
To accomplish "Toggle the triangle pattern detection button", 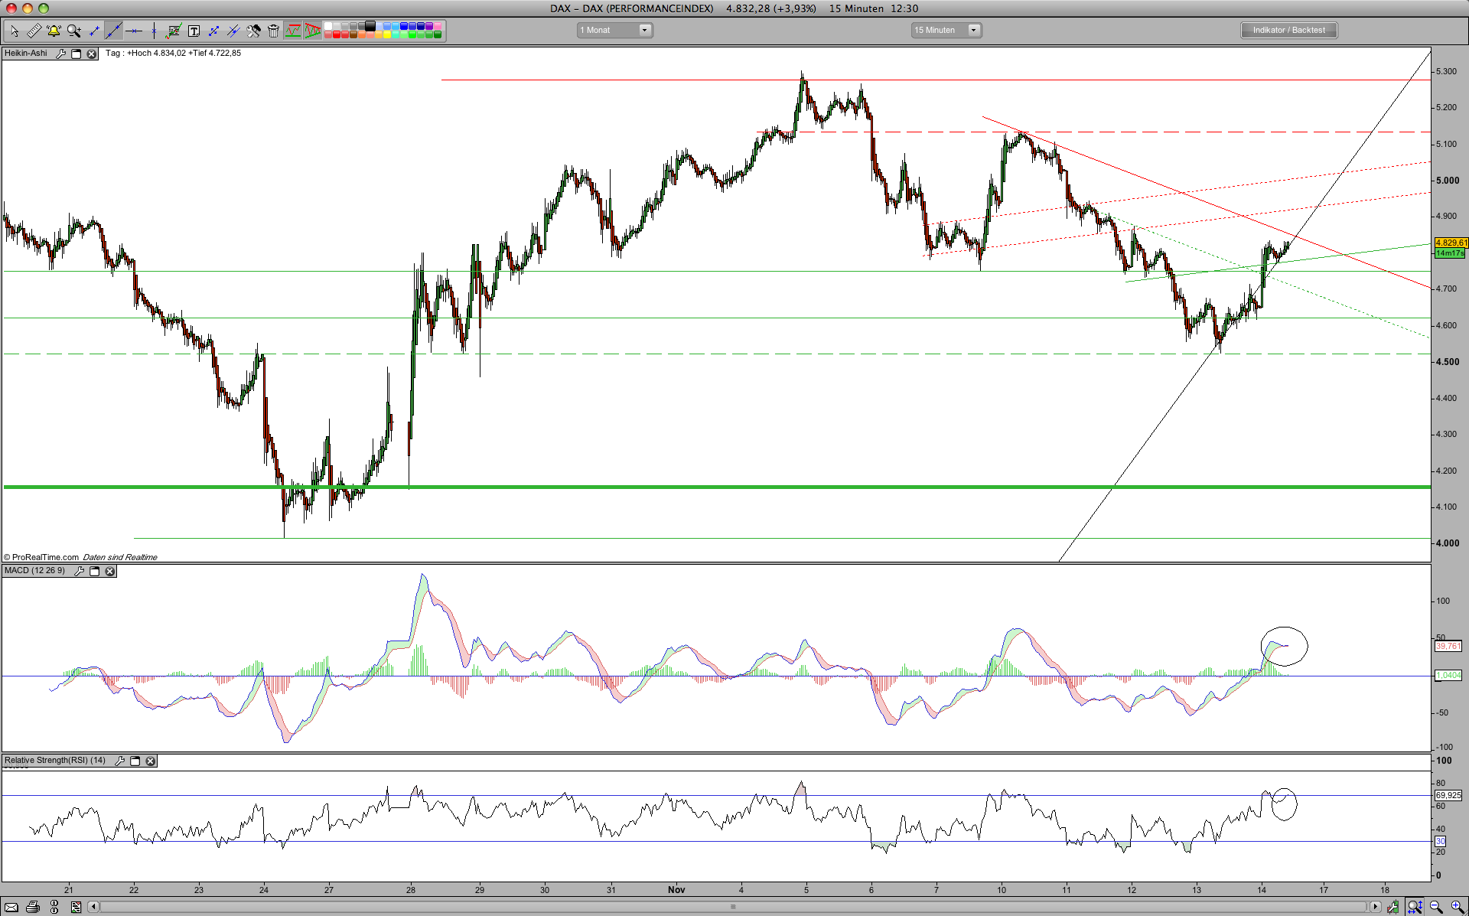I will click(313, 31).
